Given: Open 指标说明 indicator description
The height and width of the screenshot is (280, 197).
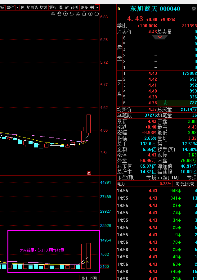Looking at the screenshot, I should click(89, 278).
